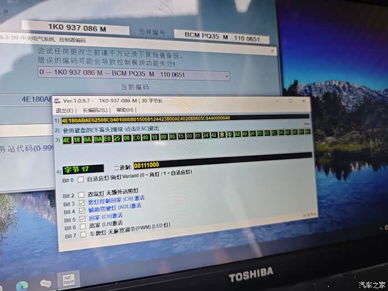
Task: Select byte box 89
Action: coord(259,134)
